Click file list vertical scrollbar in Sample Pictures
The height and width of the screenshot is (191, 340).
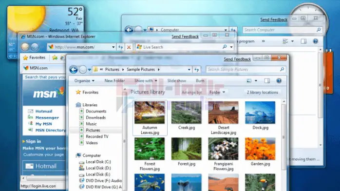pyautogui.click(x=284, y=136)
